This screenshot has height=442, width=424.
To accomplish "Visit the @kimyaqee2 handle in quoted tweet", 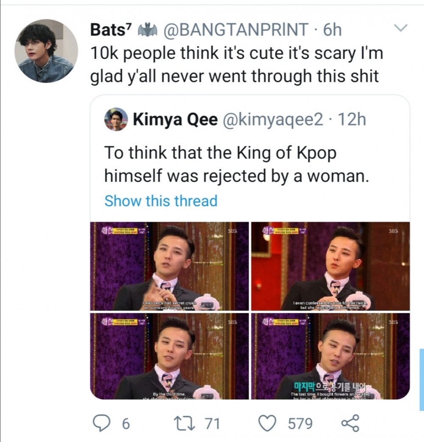I will click(273, 120).
